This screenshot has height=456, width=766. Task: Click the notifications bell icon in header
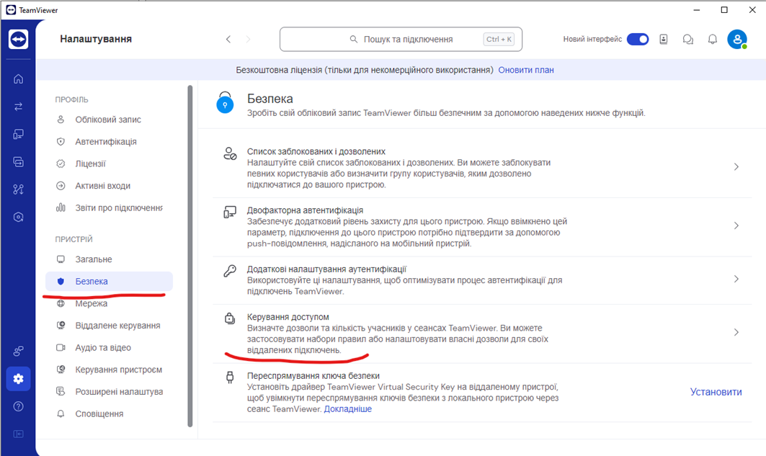pos(712,40)
